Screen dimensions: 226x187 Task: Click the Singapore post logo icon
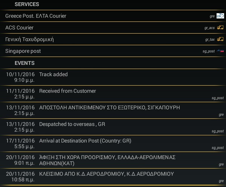point(220,51)
